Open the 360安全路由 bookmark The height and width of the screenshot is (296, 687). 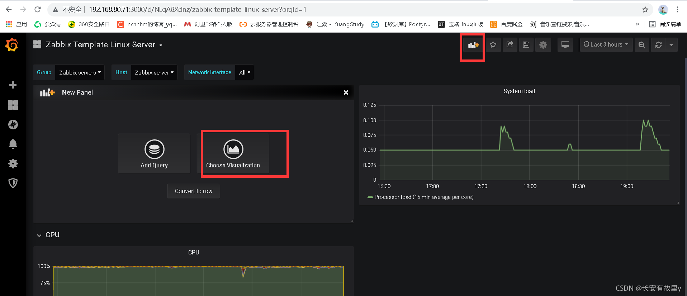point(89,24)
